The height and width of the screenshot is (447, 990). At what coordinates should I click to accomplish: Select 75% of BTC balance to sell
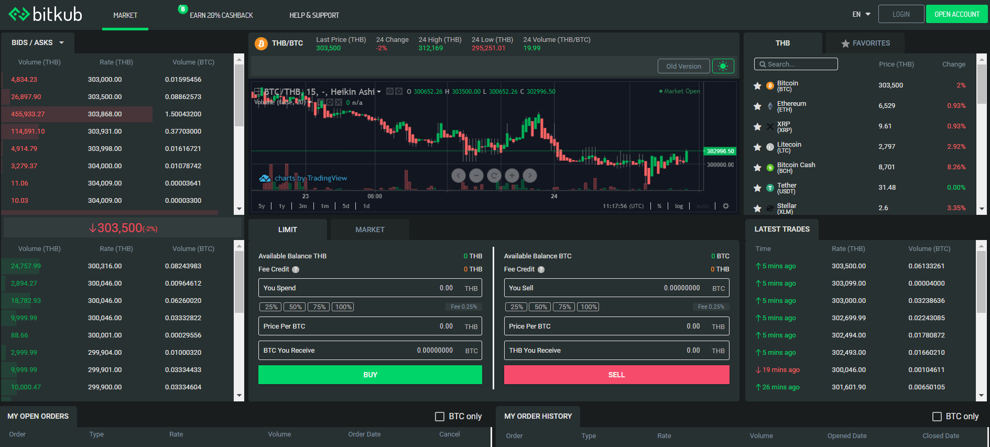point(565,307)
